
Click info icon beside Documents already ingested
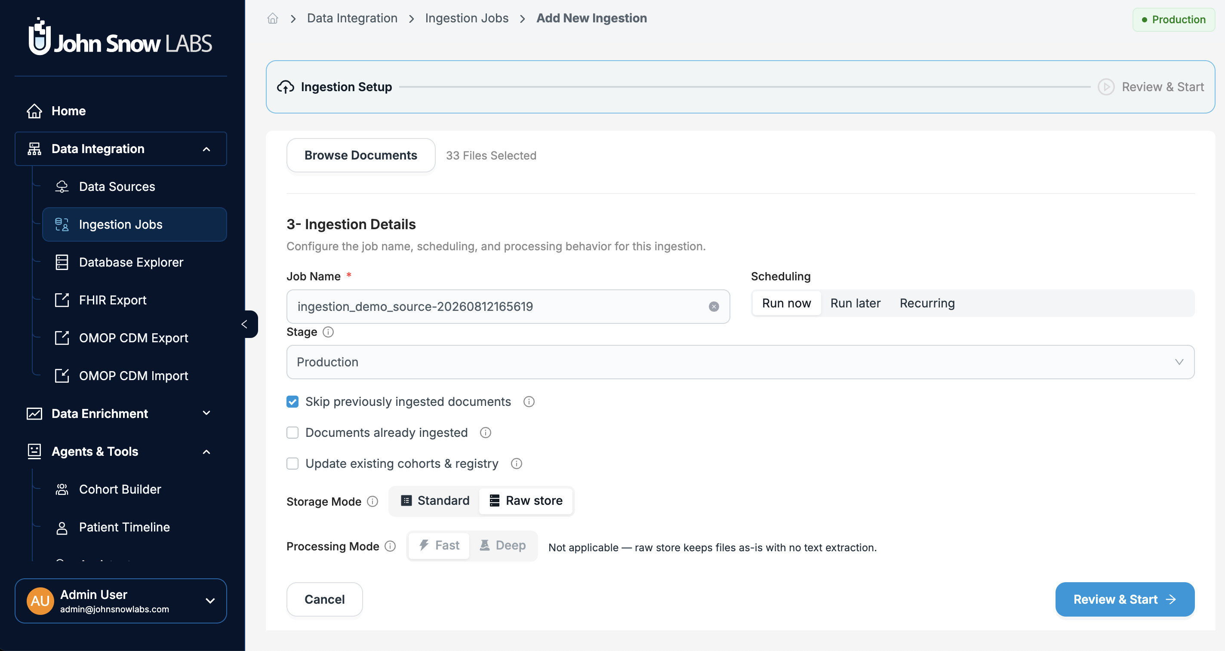486,433
